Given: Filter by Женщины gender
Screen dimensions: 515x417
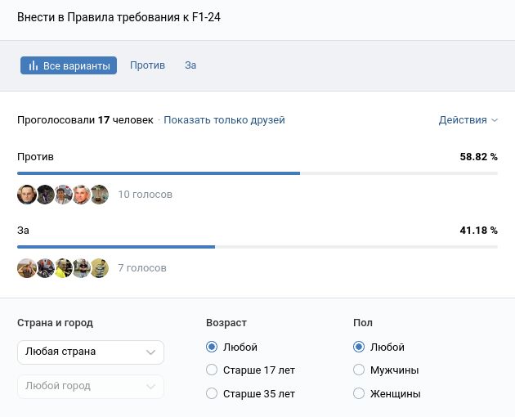Looking at the screenshot, I should tap(359, 394).
